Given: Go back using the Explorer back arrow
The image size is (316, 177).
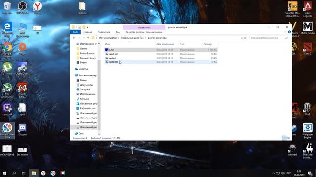Looking at the screenshot, I should [x=74, y=38].
